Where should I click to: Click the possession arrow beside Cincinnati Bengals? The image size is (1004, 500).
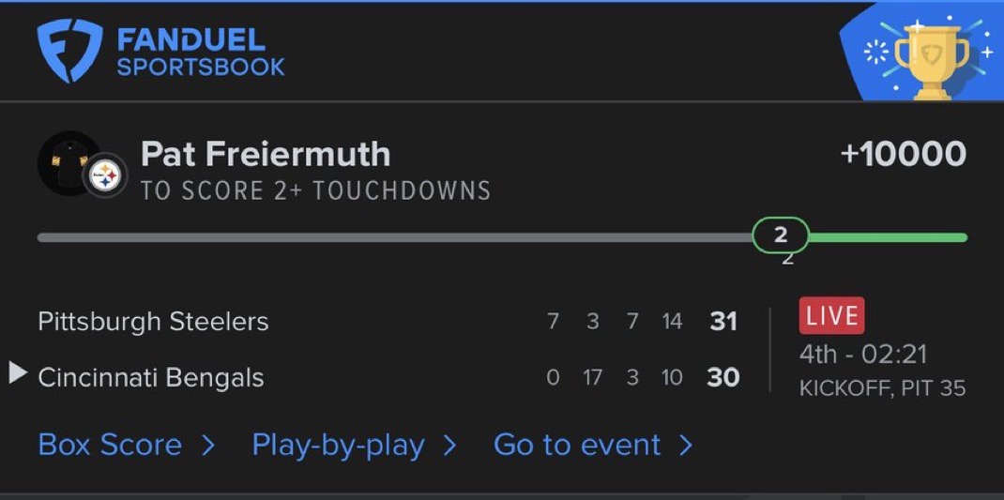(x=18, y=373)
